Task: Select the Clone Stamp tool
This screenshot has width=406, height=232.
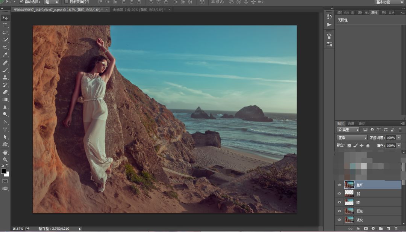Action: [x=5, y=77]
